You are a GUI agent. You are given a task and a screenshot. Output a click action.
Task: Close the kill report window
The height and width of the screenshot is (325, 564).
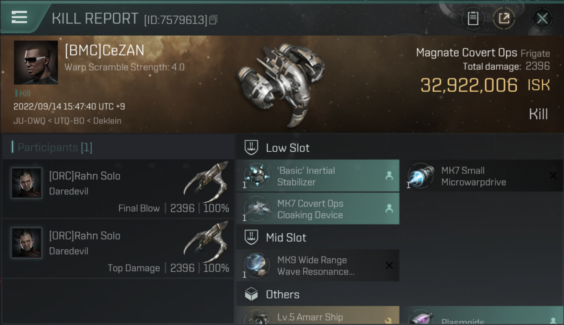click(x=542, y=18)
